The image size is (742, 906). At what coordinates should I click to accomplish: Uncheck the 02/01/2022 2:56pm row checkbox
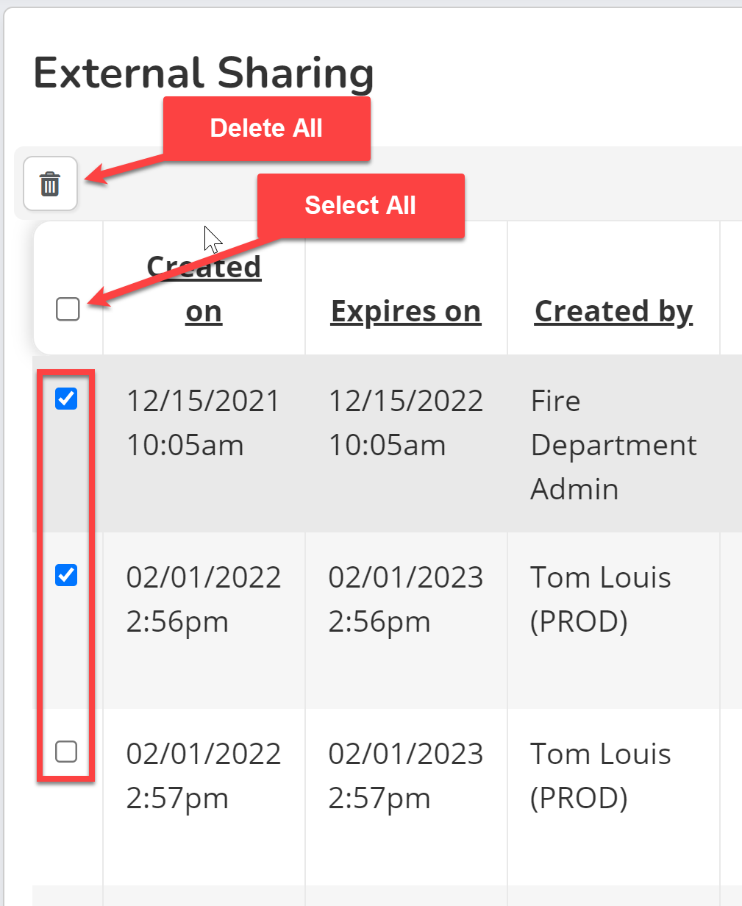pos(66,574)
